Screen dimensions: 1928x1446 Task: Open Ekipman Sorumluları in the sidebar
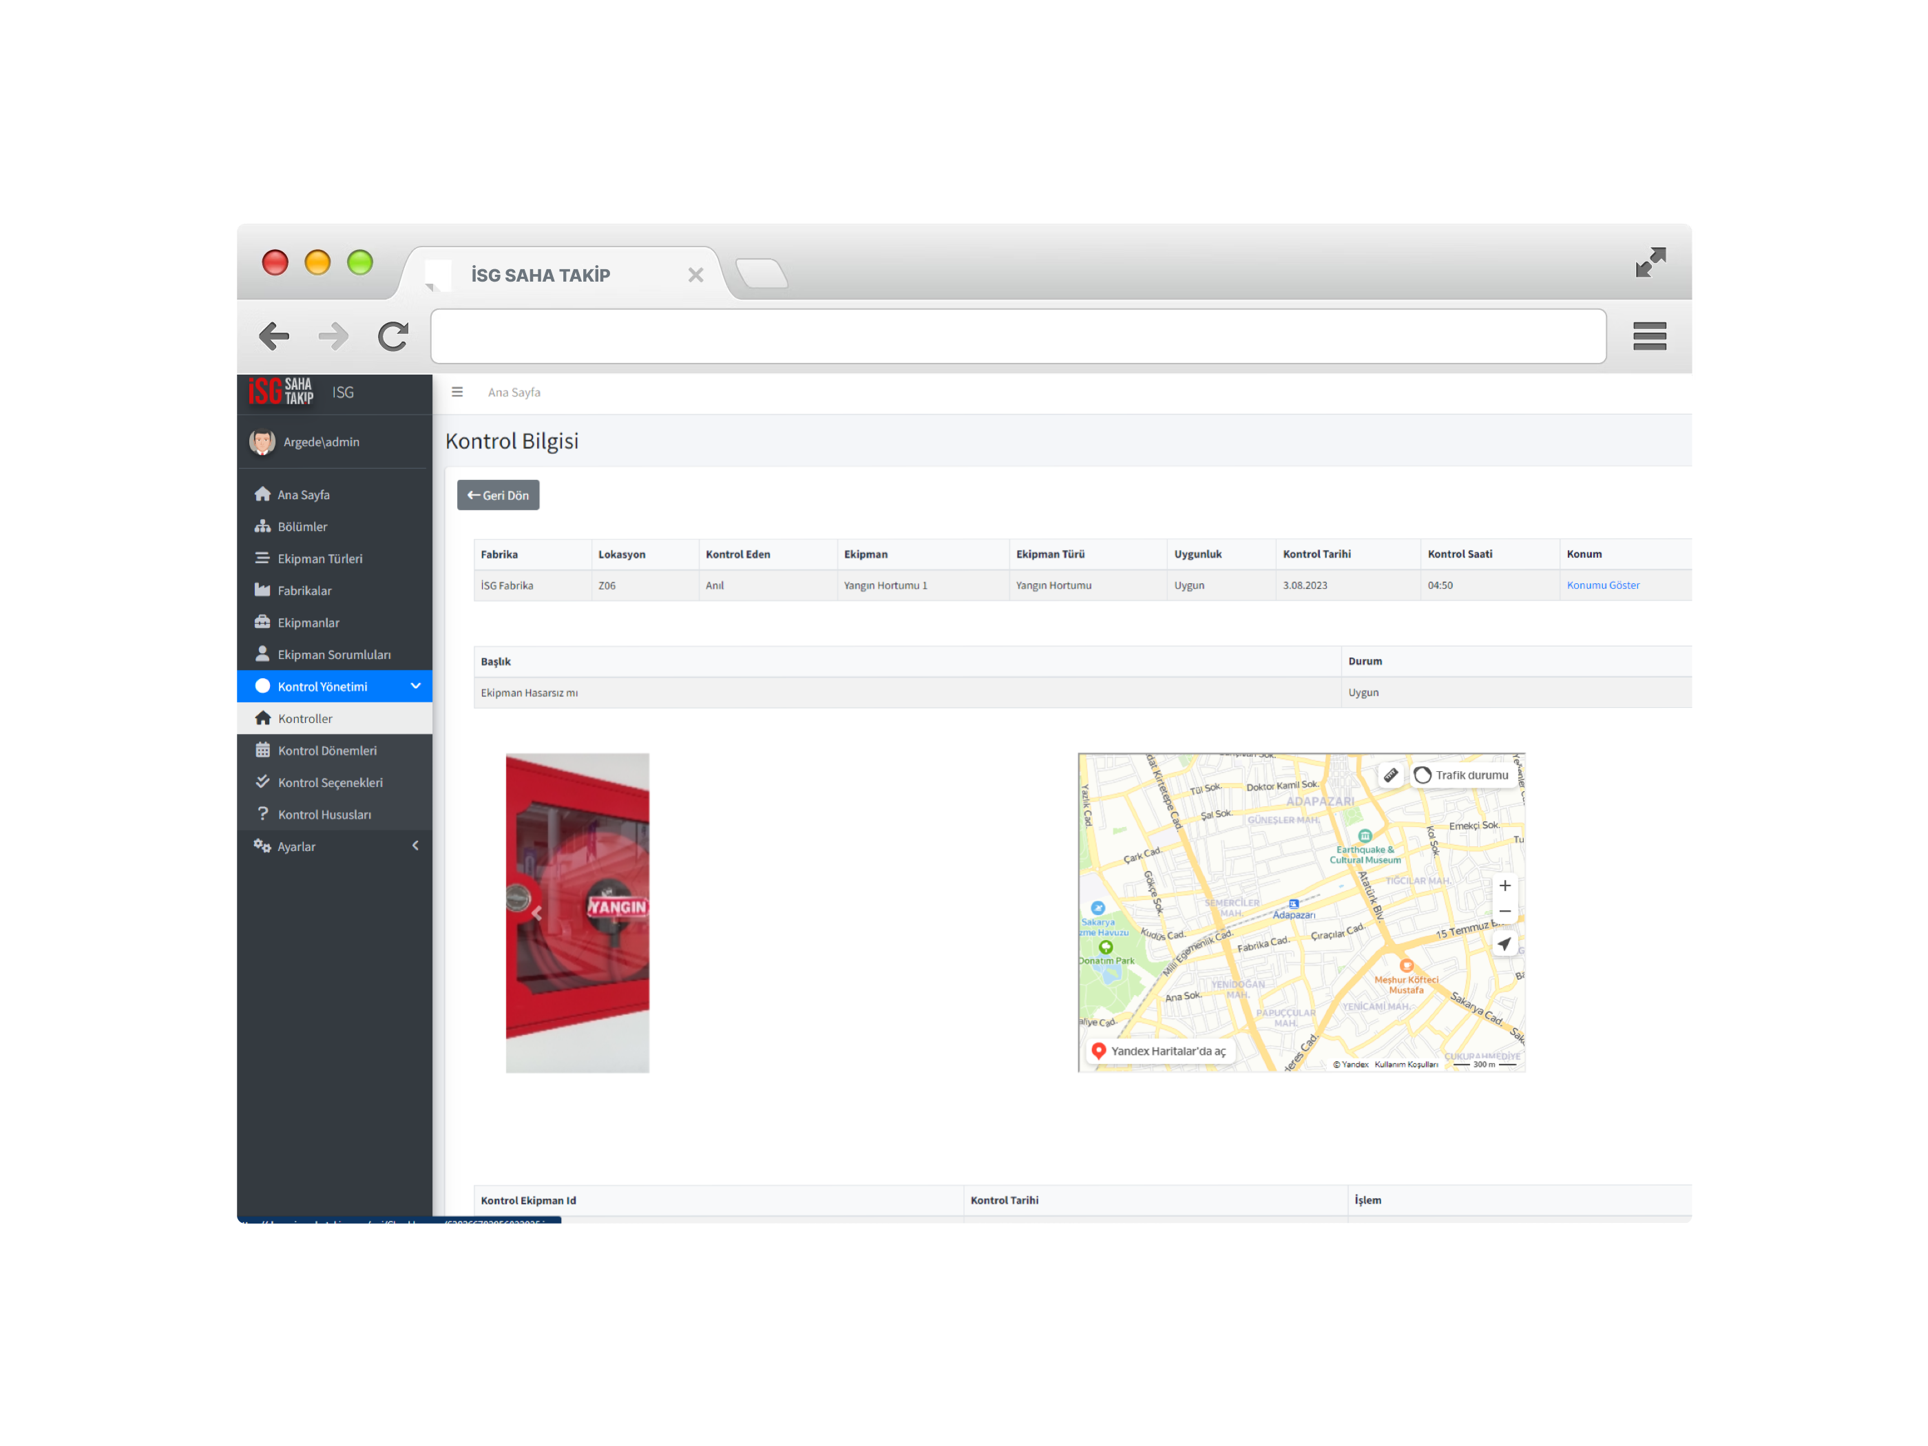(335, 655)
